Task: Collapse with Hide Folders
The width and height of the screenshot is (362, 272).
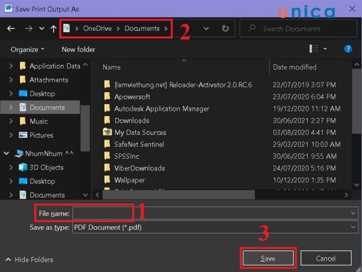Action: 30,260
